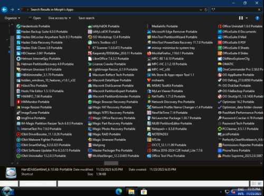Viewport: 264px width, 196px height.
Task: Click the Notepad++ 8.5.8 Portable icon
Action: click(x=149, y=129)
